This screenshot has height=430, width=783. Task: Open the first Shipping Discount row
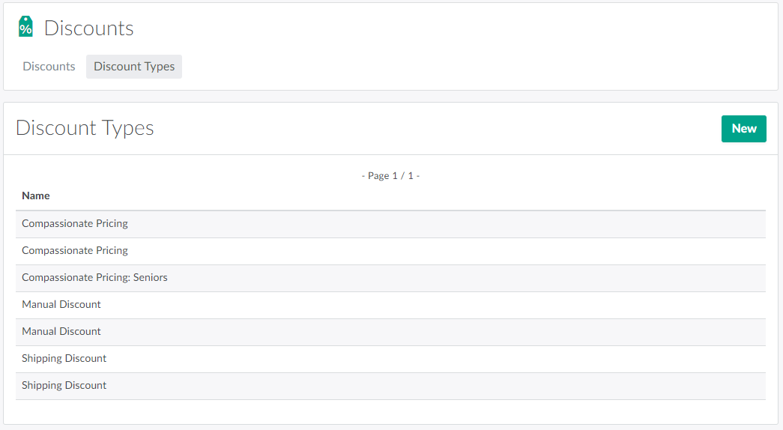(64, 359)
